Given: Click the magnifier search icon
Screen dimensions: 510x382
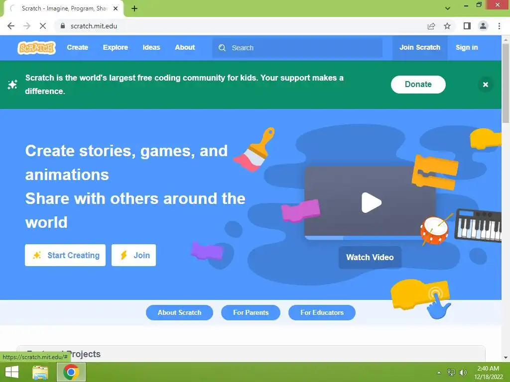Looking at the screenshot, I should 222,48.
